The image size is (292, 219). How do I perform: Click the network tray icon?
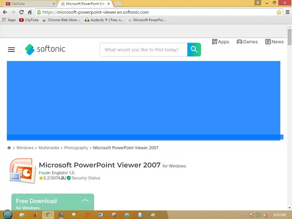tap(258, 215)
